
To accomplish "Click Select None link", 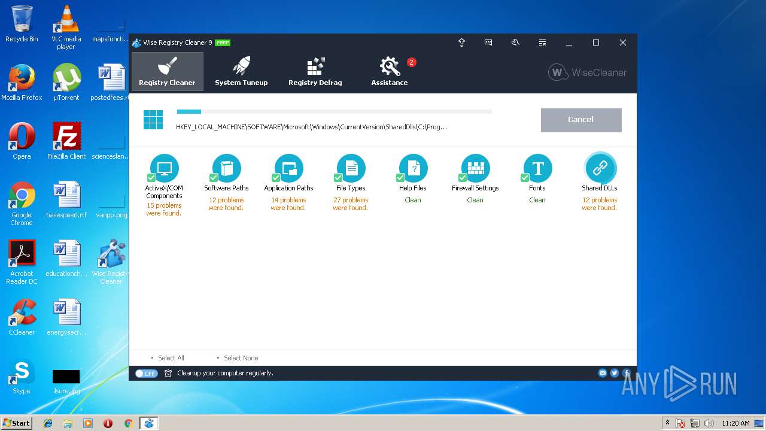I will [x=241, y=358].
